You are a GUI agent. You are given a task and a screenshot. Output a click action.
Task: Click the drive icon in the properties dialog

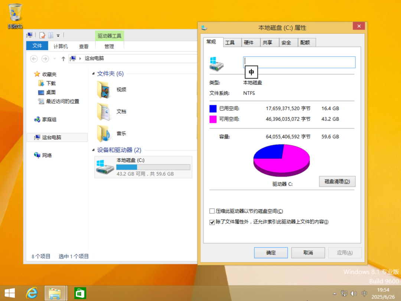[216, 64]
